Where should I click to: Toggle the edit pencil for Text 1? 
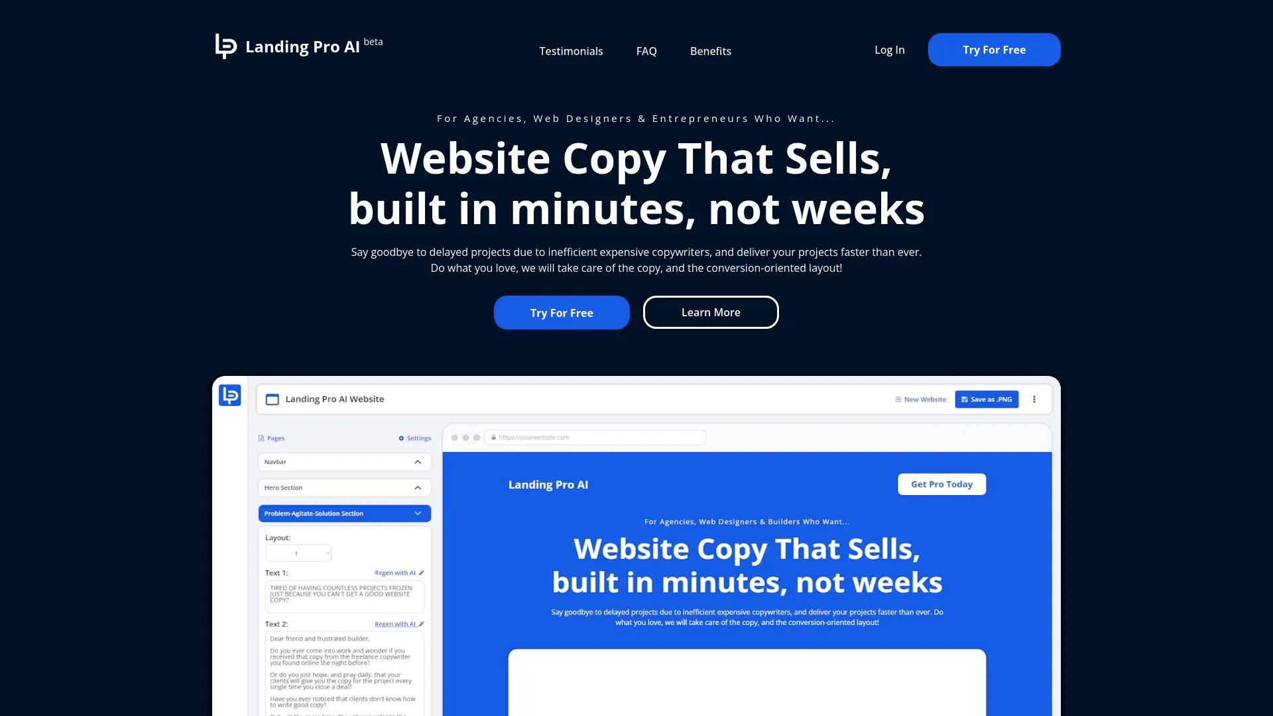pos(422,573)
